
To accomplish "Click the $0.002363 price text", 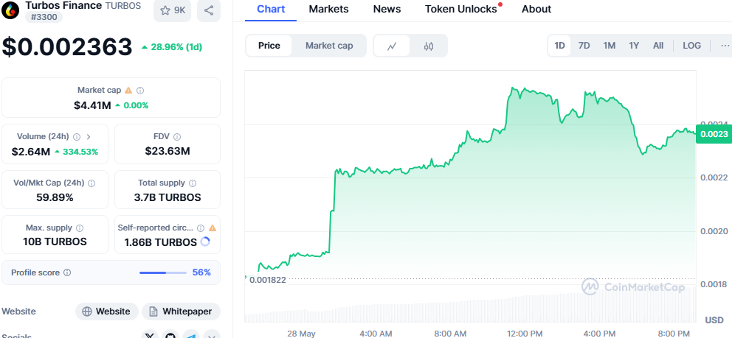I will tap(68, 46).
